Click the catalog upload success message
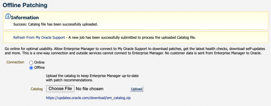Image resolution: width=271 pixels, height=106 pixels. 56,24
